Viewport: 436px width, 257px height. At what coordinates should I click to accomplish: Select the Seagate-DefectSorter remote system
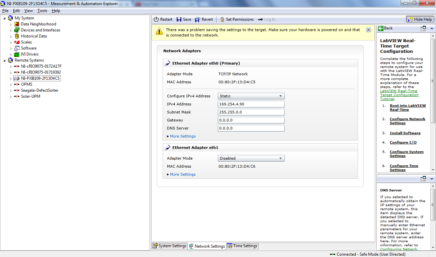click(39, 90)
